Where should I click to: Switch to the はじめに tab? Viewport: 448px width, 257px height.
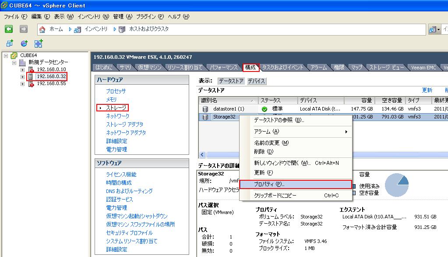pyautogui.click(x=104, y=68)
